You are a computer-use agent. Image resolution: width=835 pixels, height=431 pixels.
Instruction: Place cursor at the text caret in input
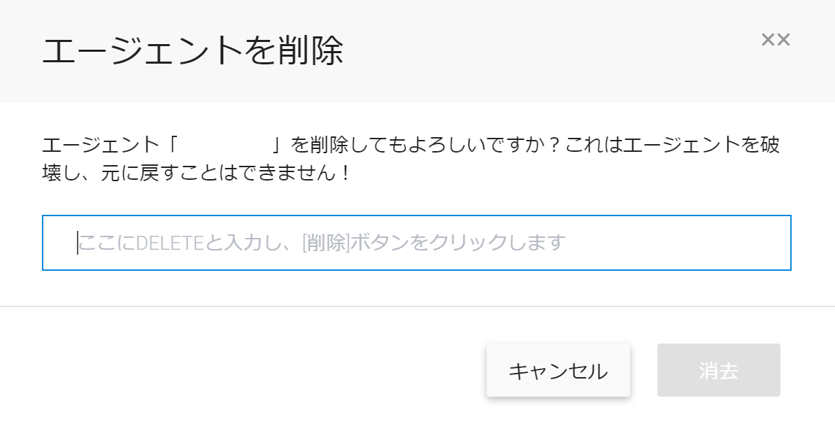point(78,243)
